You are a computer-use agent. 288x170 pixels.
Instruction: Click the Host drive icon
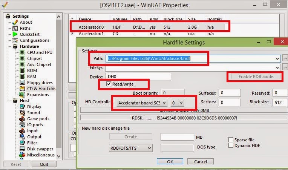tap(15, 101)
